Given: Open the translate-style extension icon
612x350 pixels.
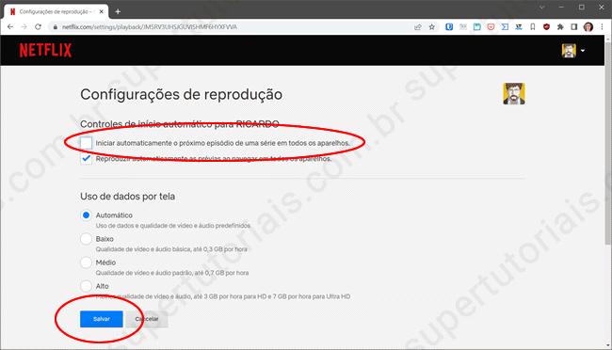Looking at the screenshot, I should (519, 27).
